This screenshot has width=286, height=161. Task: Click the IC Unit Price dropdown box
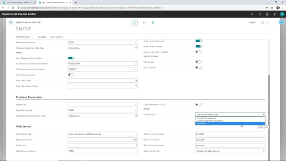(230, 114)
